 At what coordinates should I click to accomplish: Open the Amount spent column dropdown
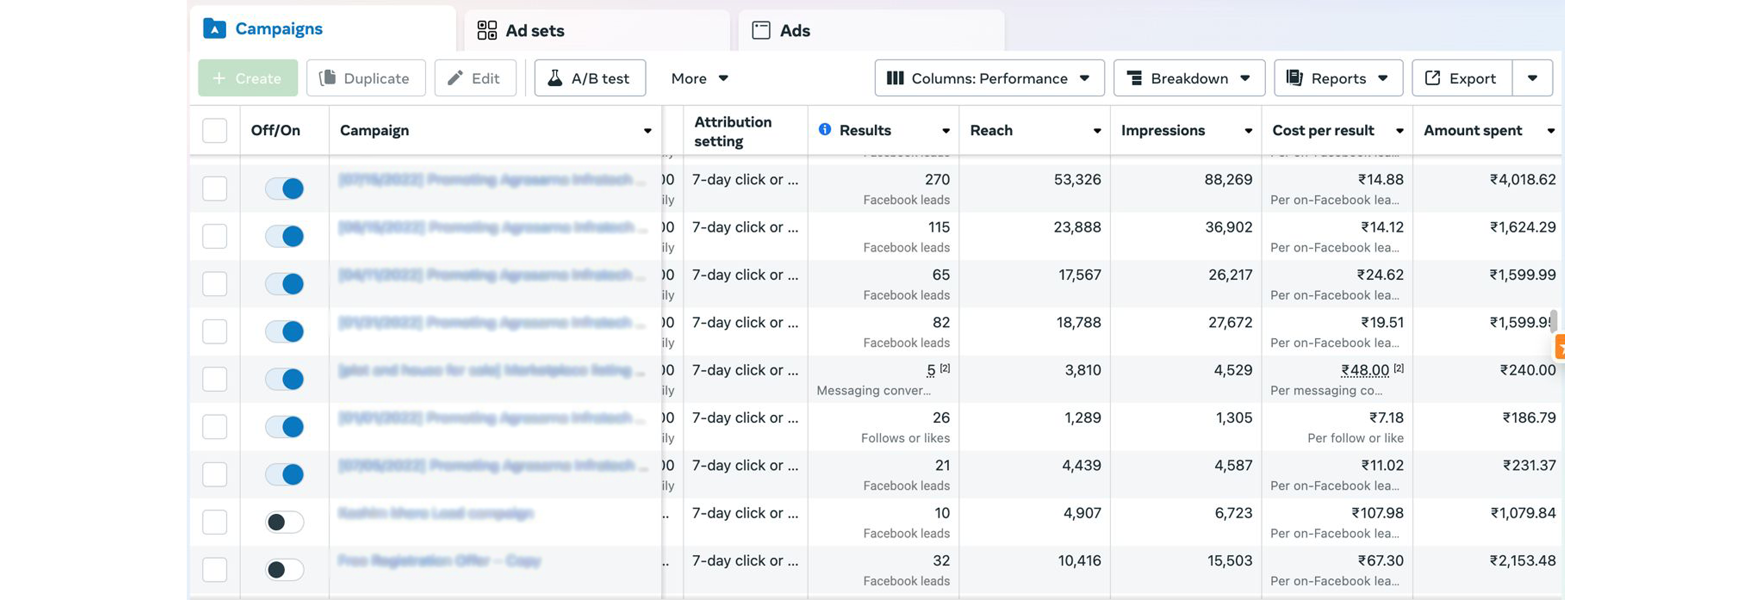click(x=1552, y=130)
